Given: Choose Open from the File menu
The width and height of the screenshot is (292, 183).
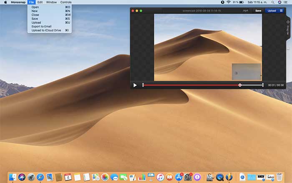Looking at the screenshot, I should click(x=49, y=7).
